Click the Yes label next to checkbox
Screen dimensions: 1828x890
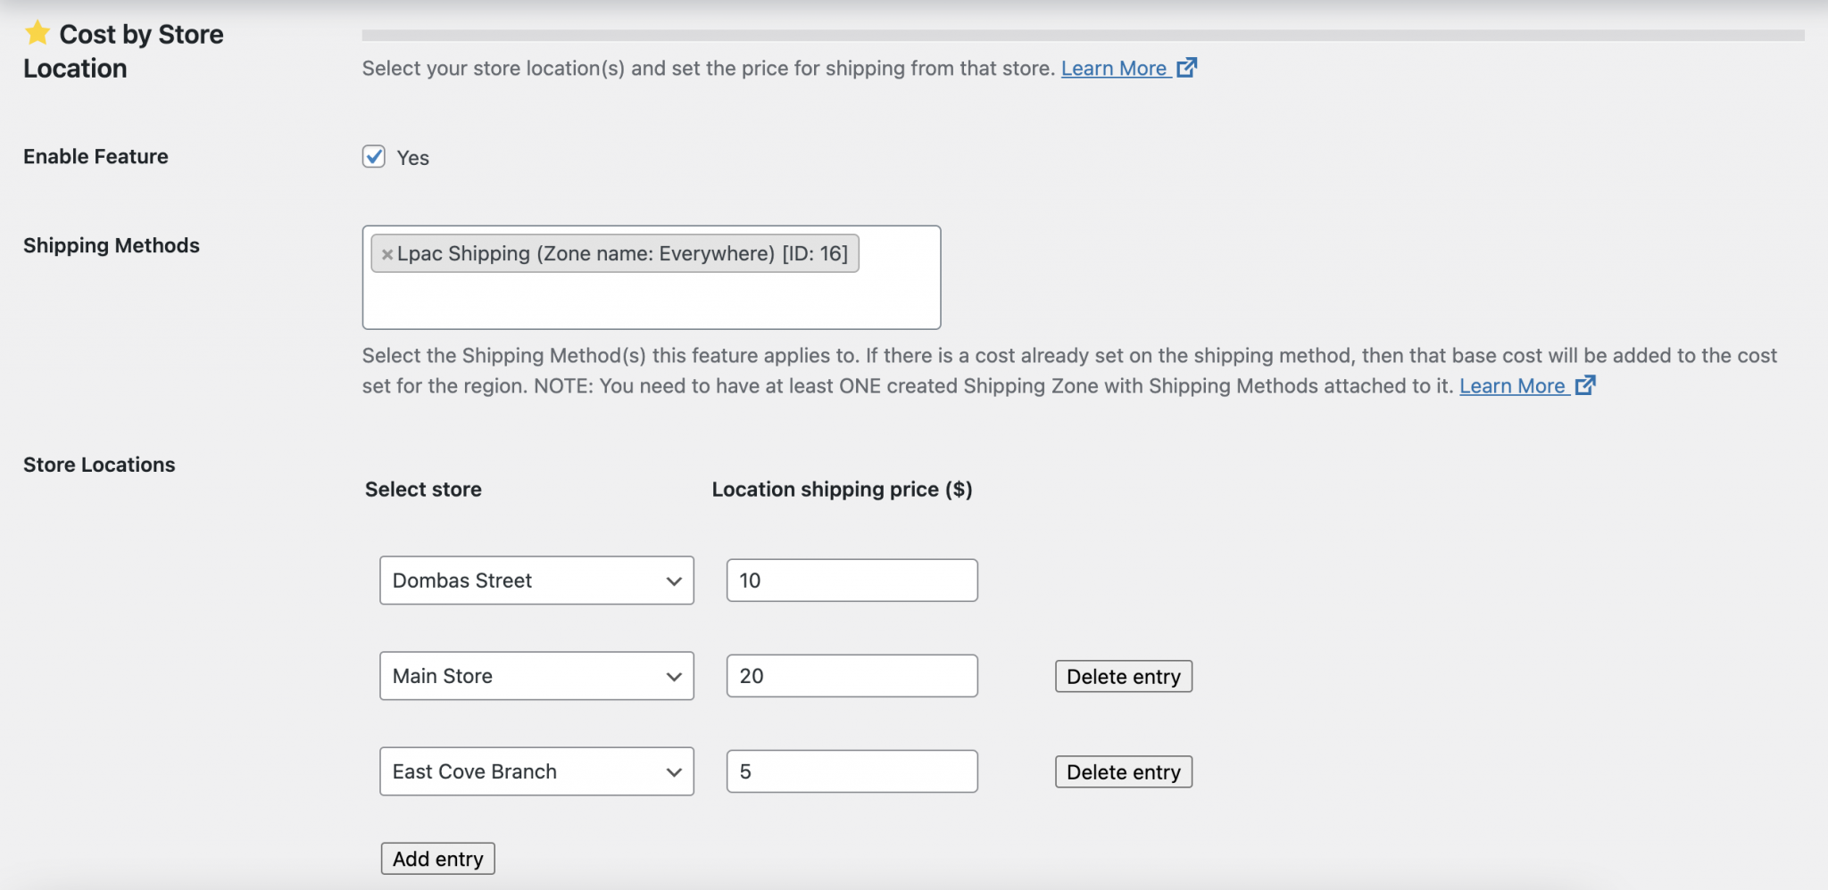coord(412,158)
